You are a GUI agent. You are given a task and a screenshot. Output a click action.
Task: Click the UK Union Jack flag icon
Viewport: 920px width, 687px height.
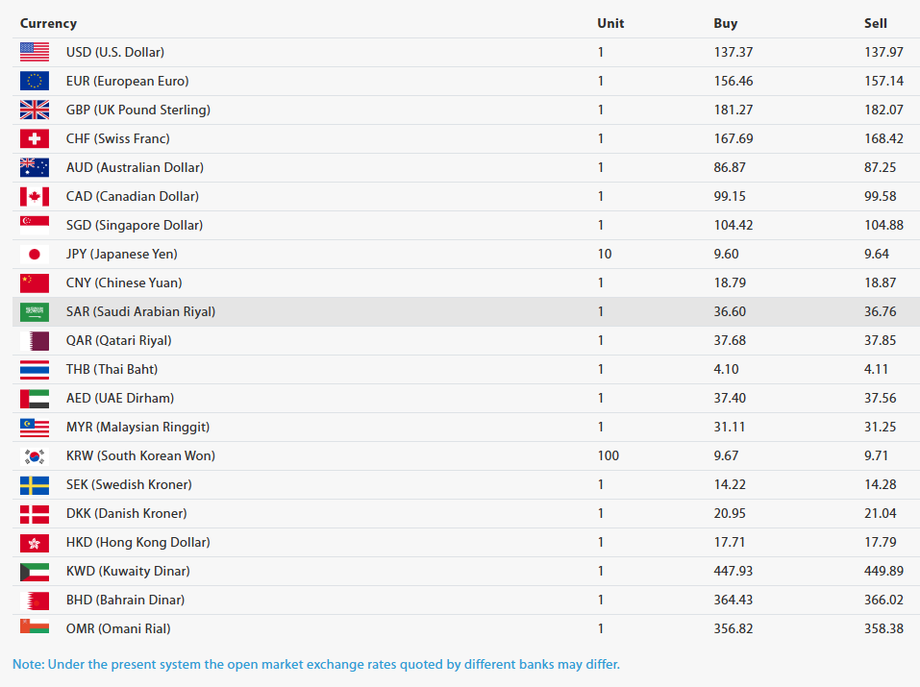34,110
